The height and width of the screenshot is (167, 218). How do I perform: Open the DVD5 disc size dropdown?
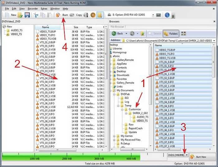coord(187,155)
